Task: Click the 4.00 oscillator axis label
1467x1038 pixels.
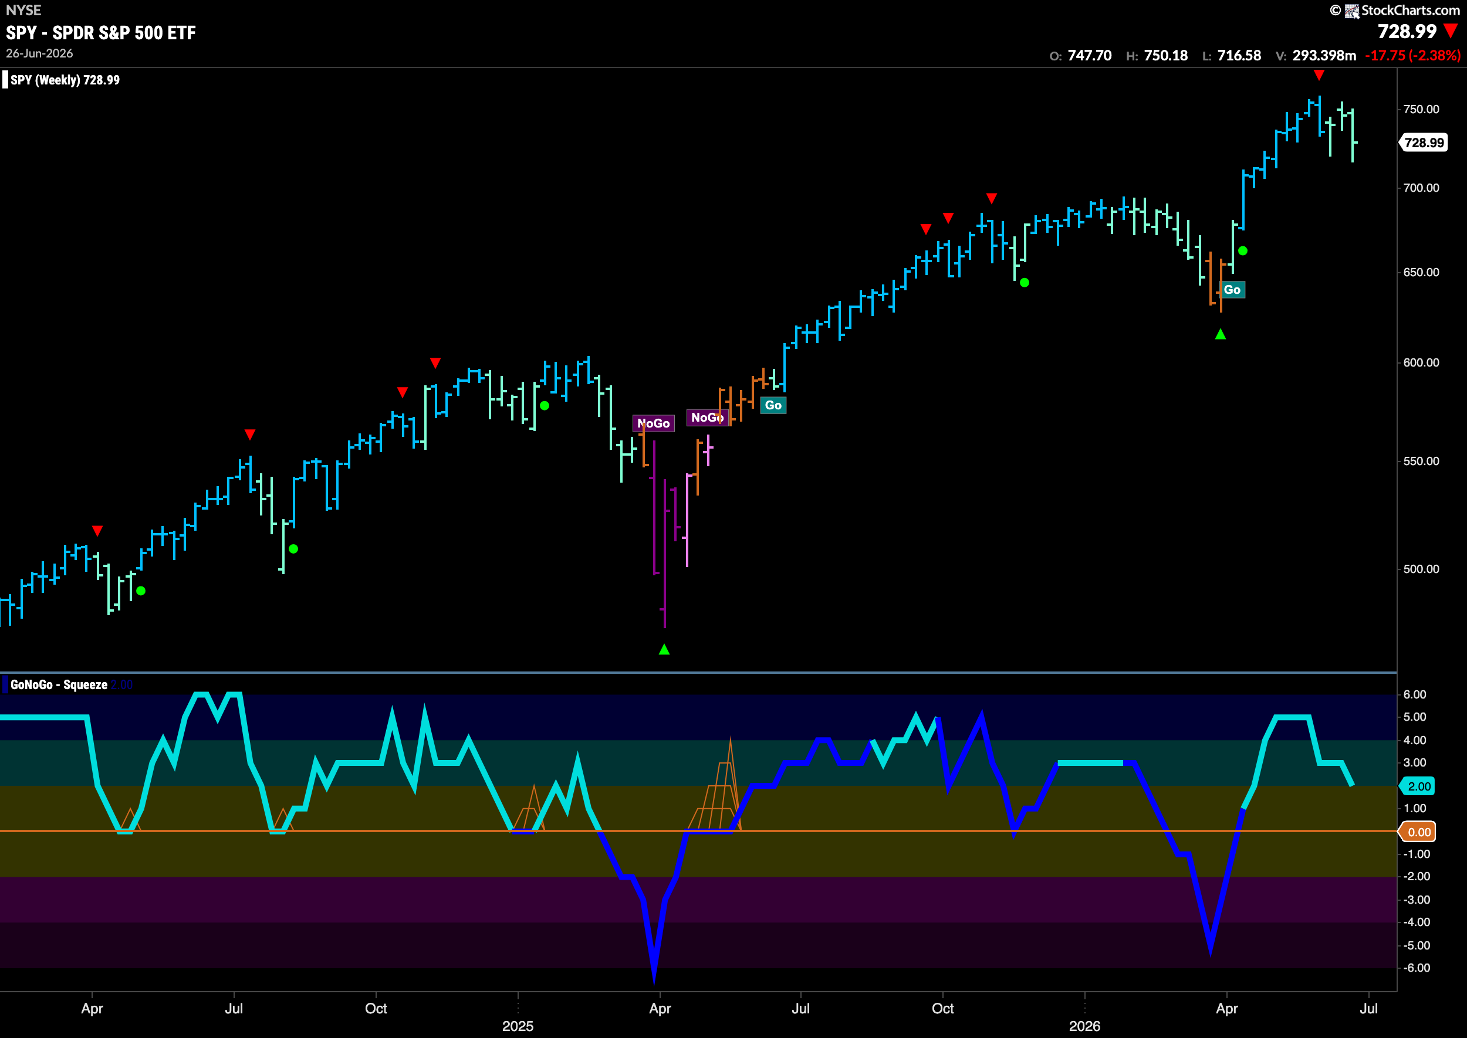Action: point(1414,740)
